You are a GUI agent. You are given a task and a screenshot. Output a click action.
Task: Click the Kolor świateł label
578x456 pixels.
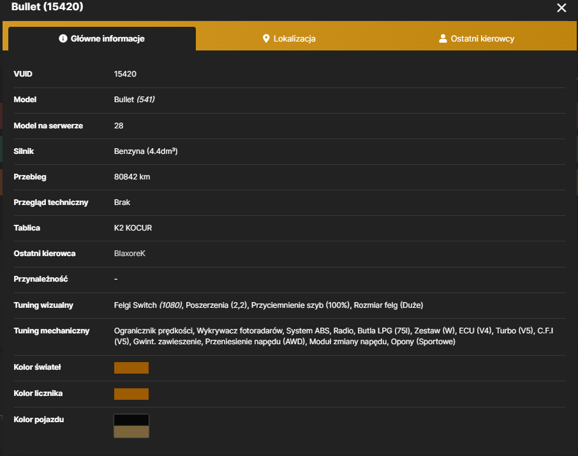coord(37,367)
